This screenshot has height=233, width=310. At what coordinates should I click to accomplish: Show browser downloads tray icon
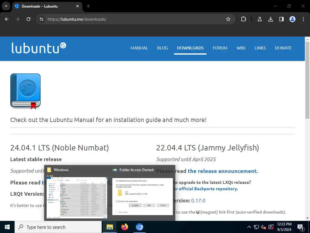pyautogui.click(x=271, y=19)
